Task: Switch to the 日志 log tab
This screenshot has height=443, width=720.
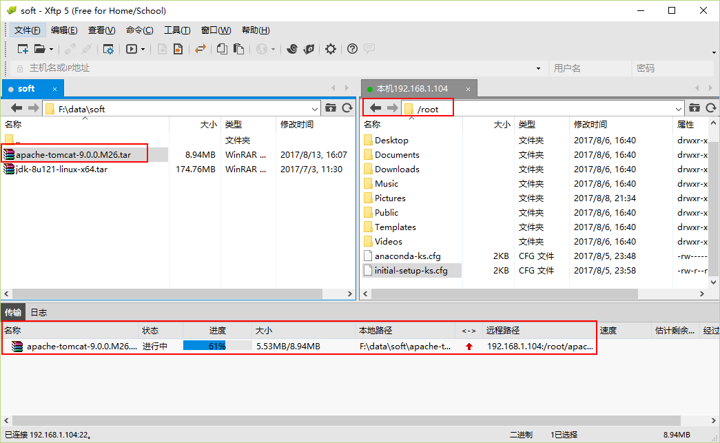Action: coord(39,312)
